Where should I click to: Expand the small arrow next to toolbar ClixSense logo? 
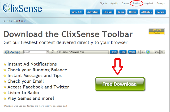tap(22, 52)
